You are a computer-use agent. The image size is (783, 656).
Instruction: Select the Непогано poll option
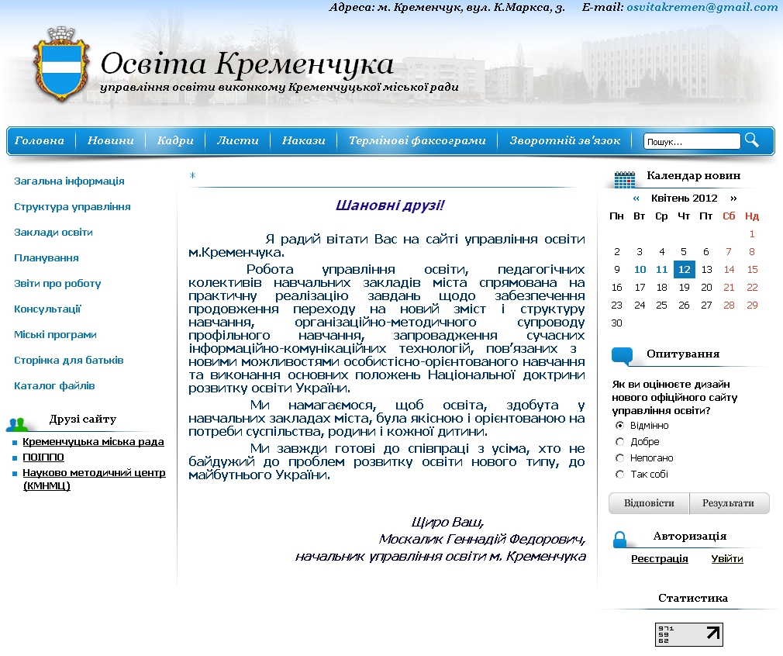(x=619, y=458)
